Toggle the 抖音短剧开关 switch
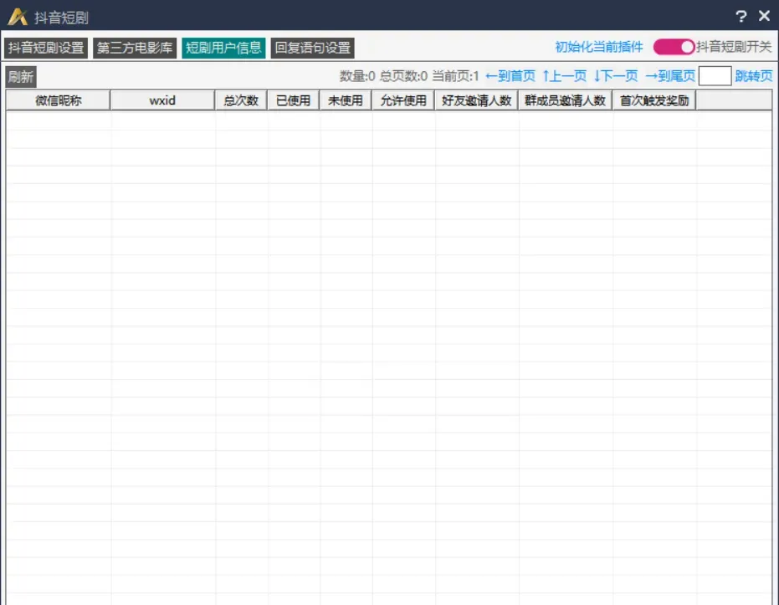Screen dimensions: 779x605 674,48
